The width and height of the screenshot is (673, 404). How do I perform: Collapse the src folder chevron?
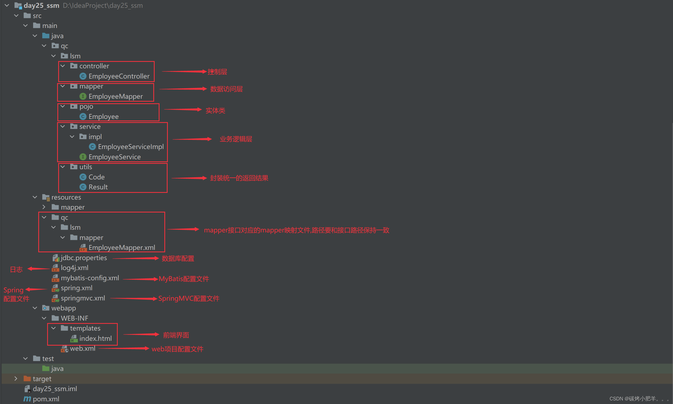click(x=16, y=16)
